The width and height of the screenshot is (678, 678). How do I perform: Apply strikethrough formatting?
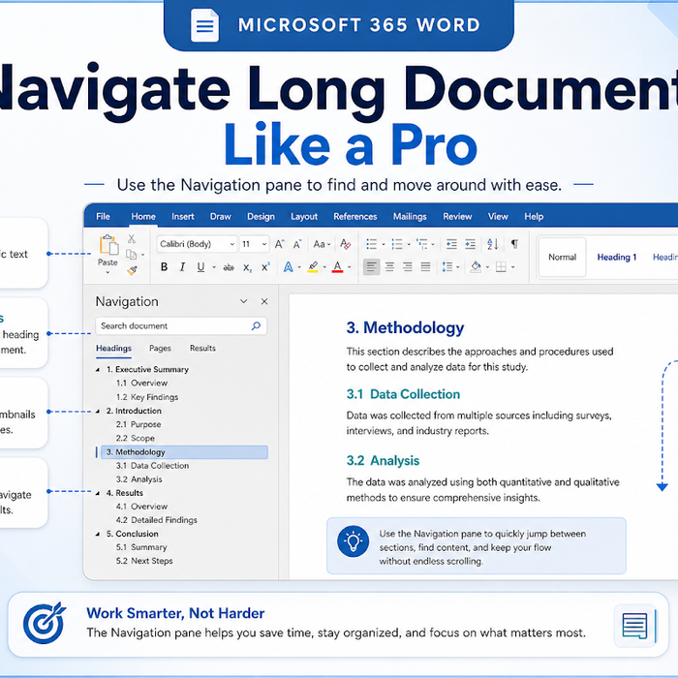point(229,267)
